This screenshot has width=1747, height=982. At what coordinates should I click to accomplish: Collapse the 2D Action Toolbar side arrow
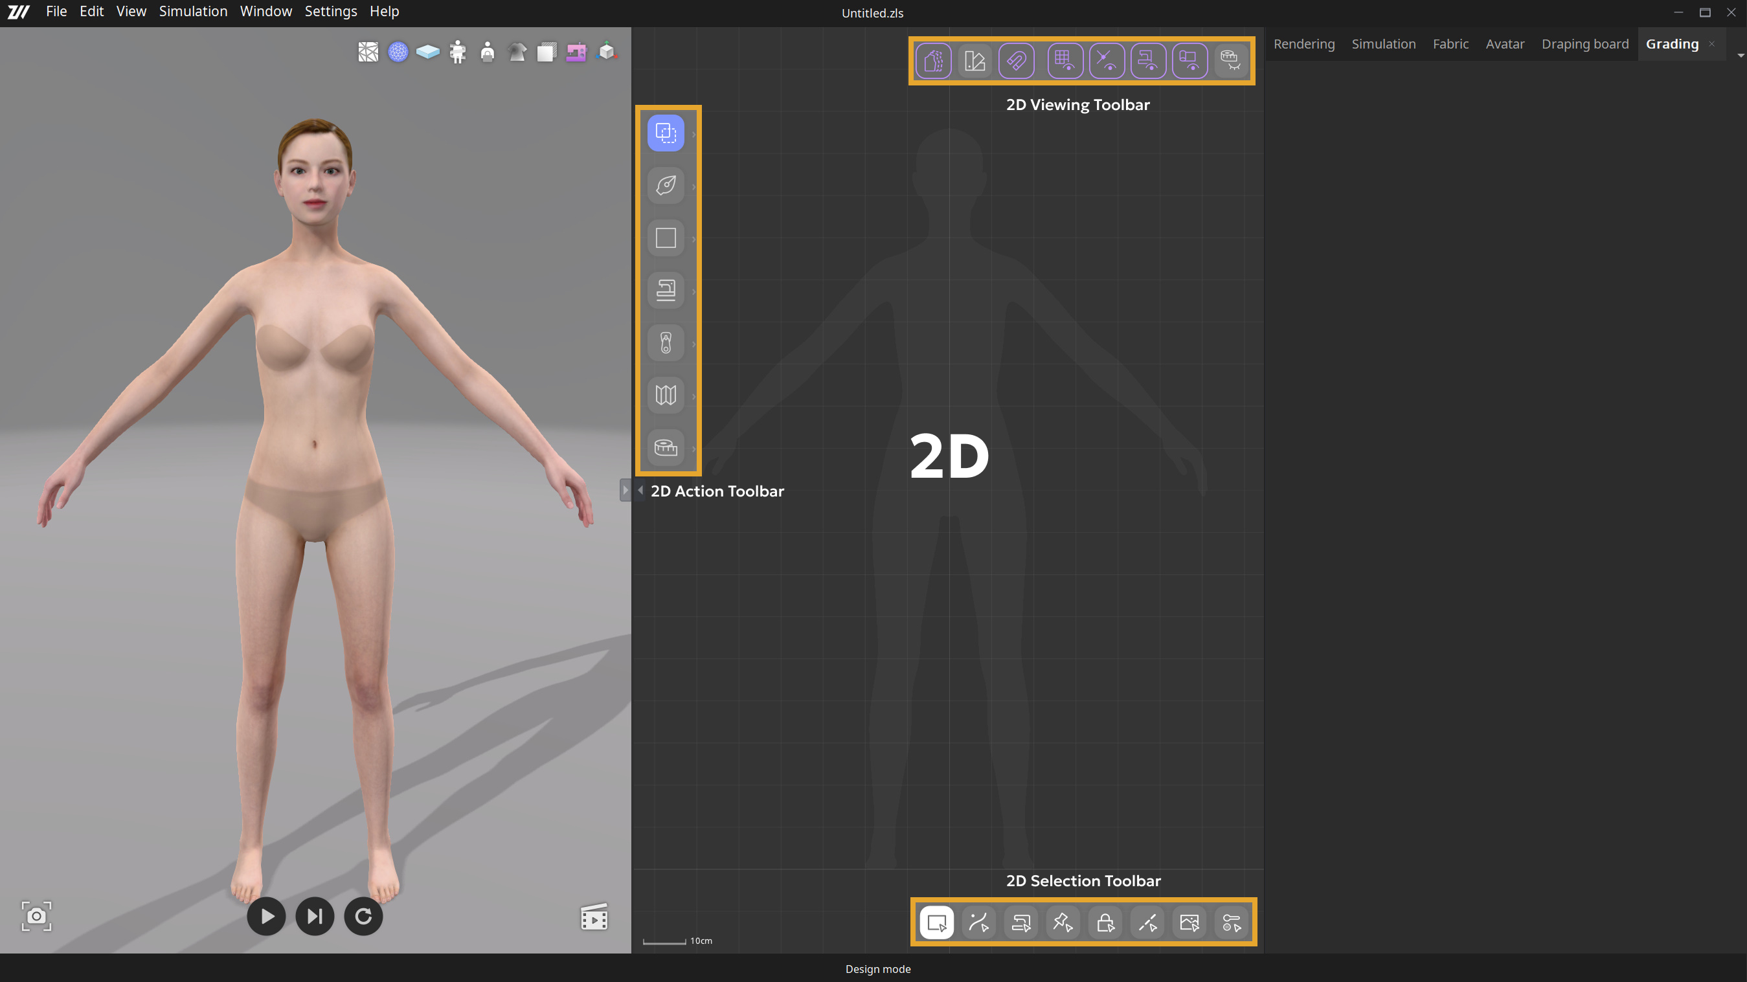click(x=640, y=489)
